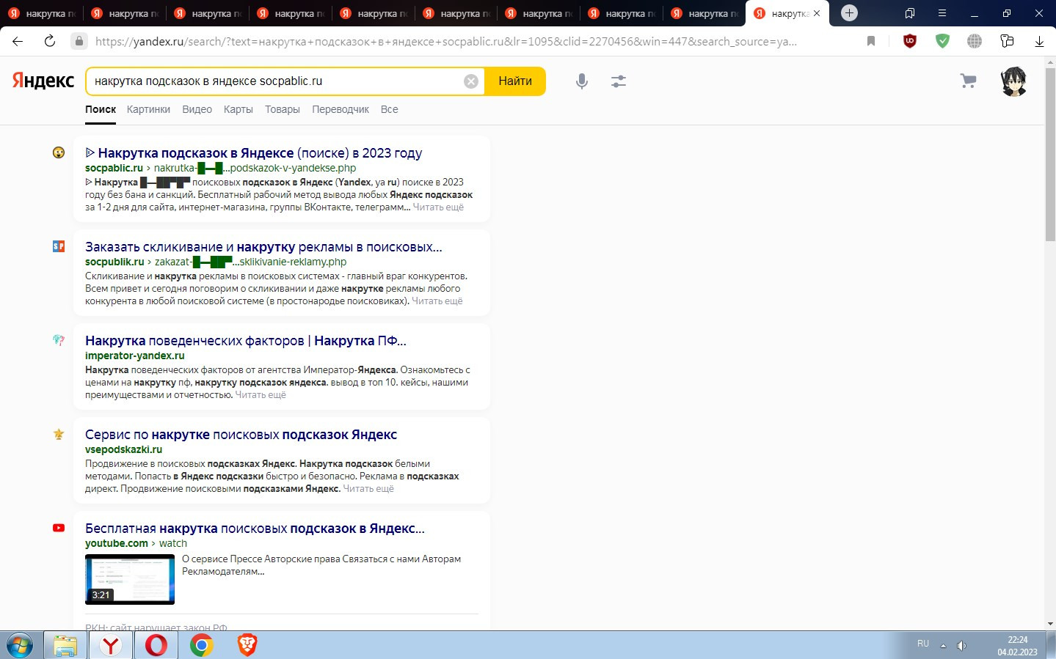
Task: Open advanced search filter settings
Action: pyautogui.click(x=619, y=81)
